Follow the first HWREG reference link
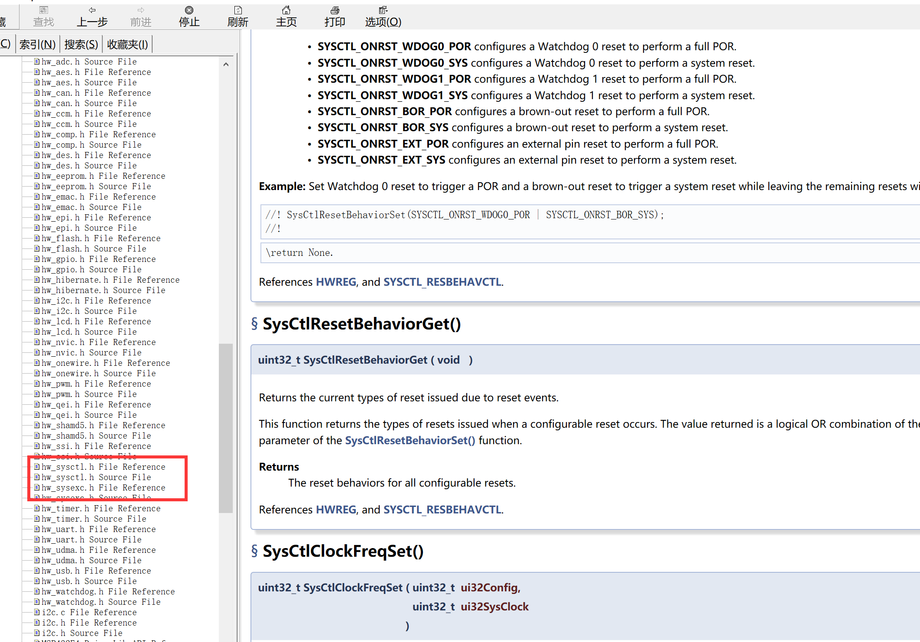This screenshot has width=920, height=642. (x=336, y=282)
